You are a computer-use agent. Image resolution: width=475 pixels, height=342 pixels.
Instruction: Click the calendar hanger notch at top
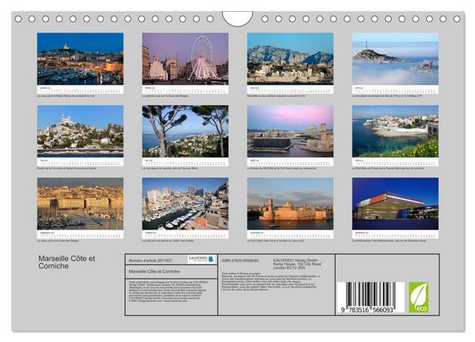[x=237, y=18]
